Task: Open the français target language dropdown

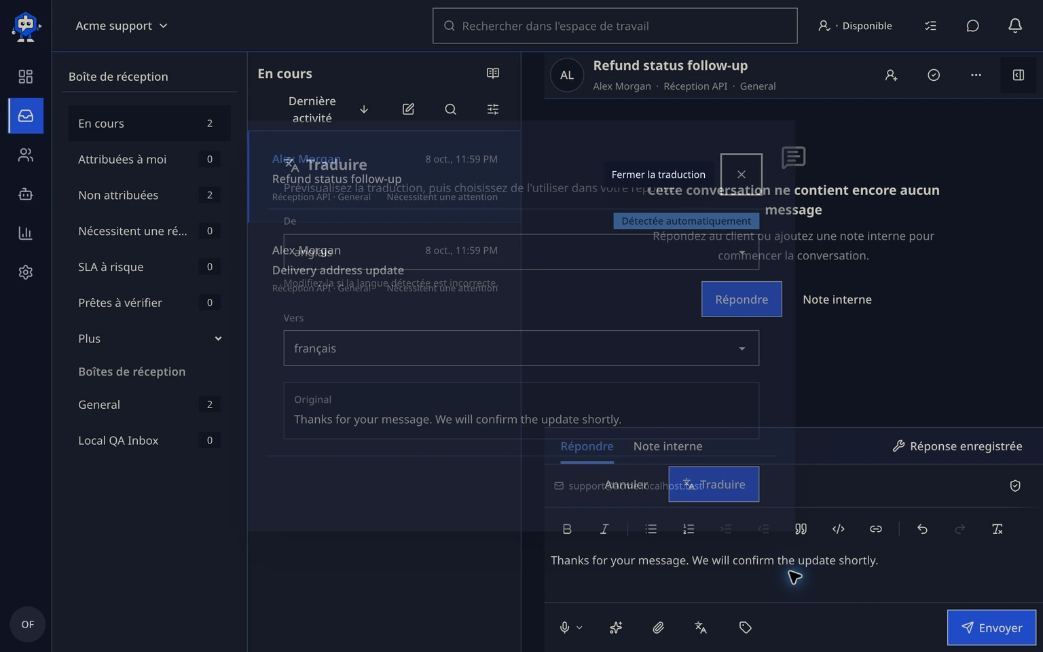Action: click(x=521, y=348)
